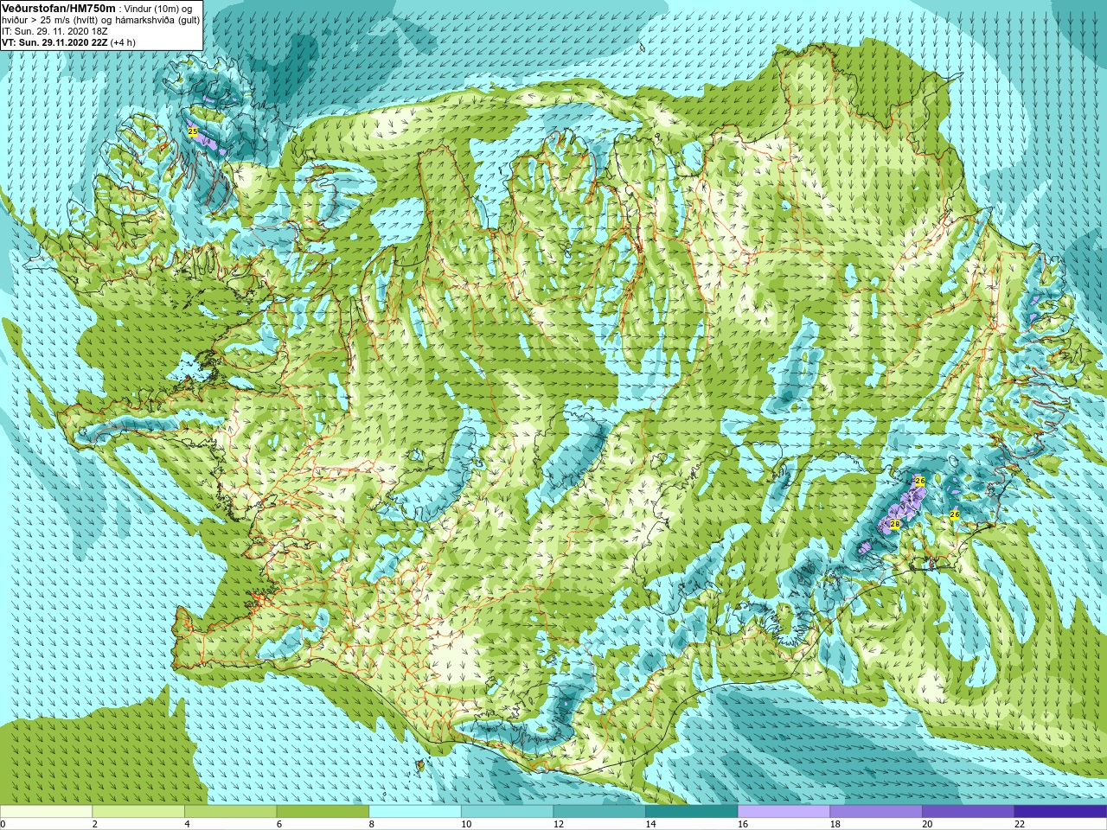Select the teal 12–14 legend swatch
The height and width of the screenshot is (830, 1107).
pyautogui.click(x=599, y=812)
